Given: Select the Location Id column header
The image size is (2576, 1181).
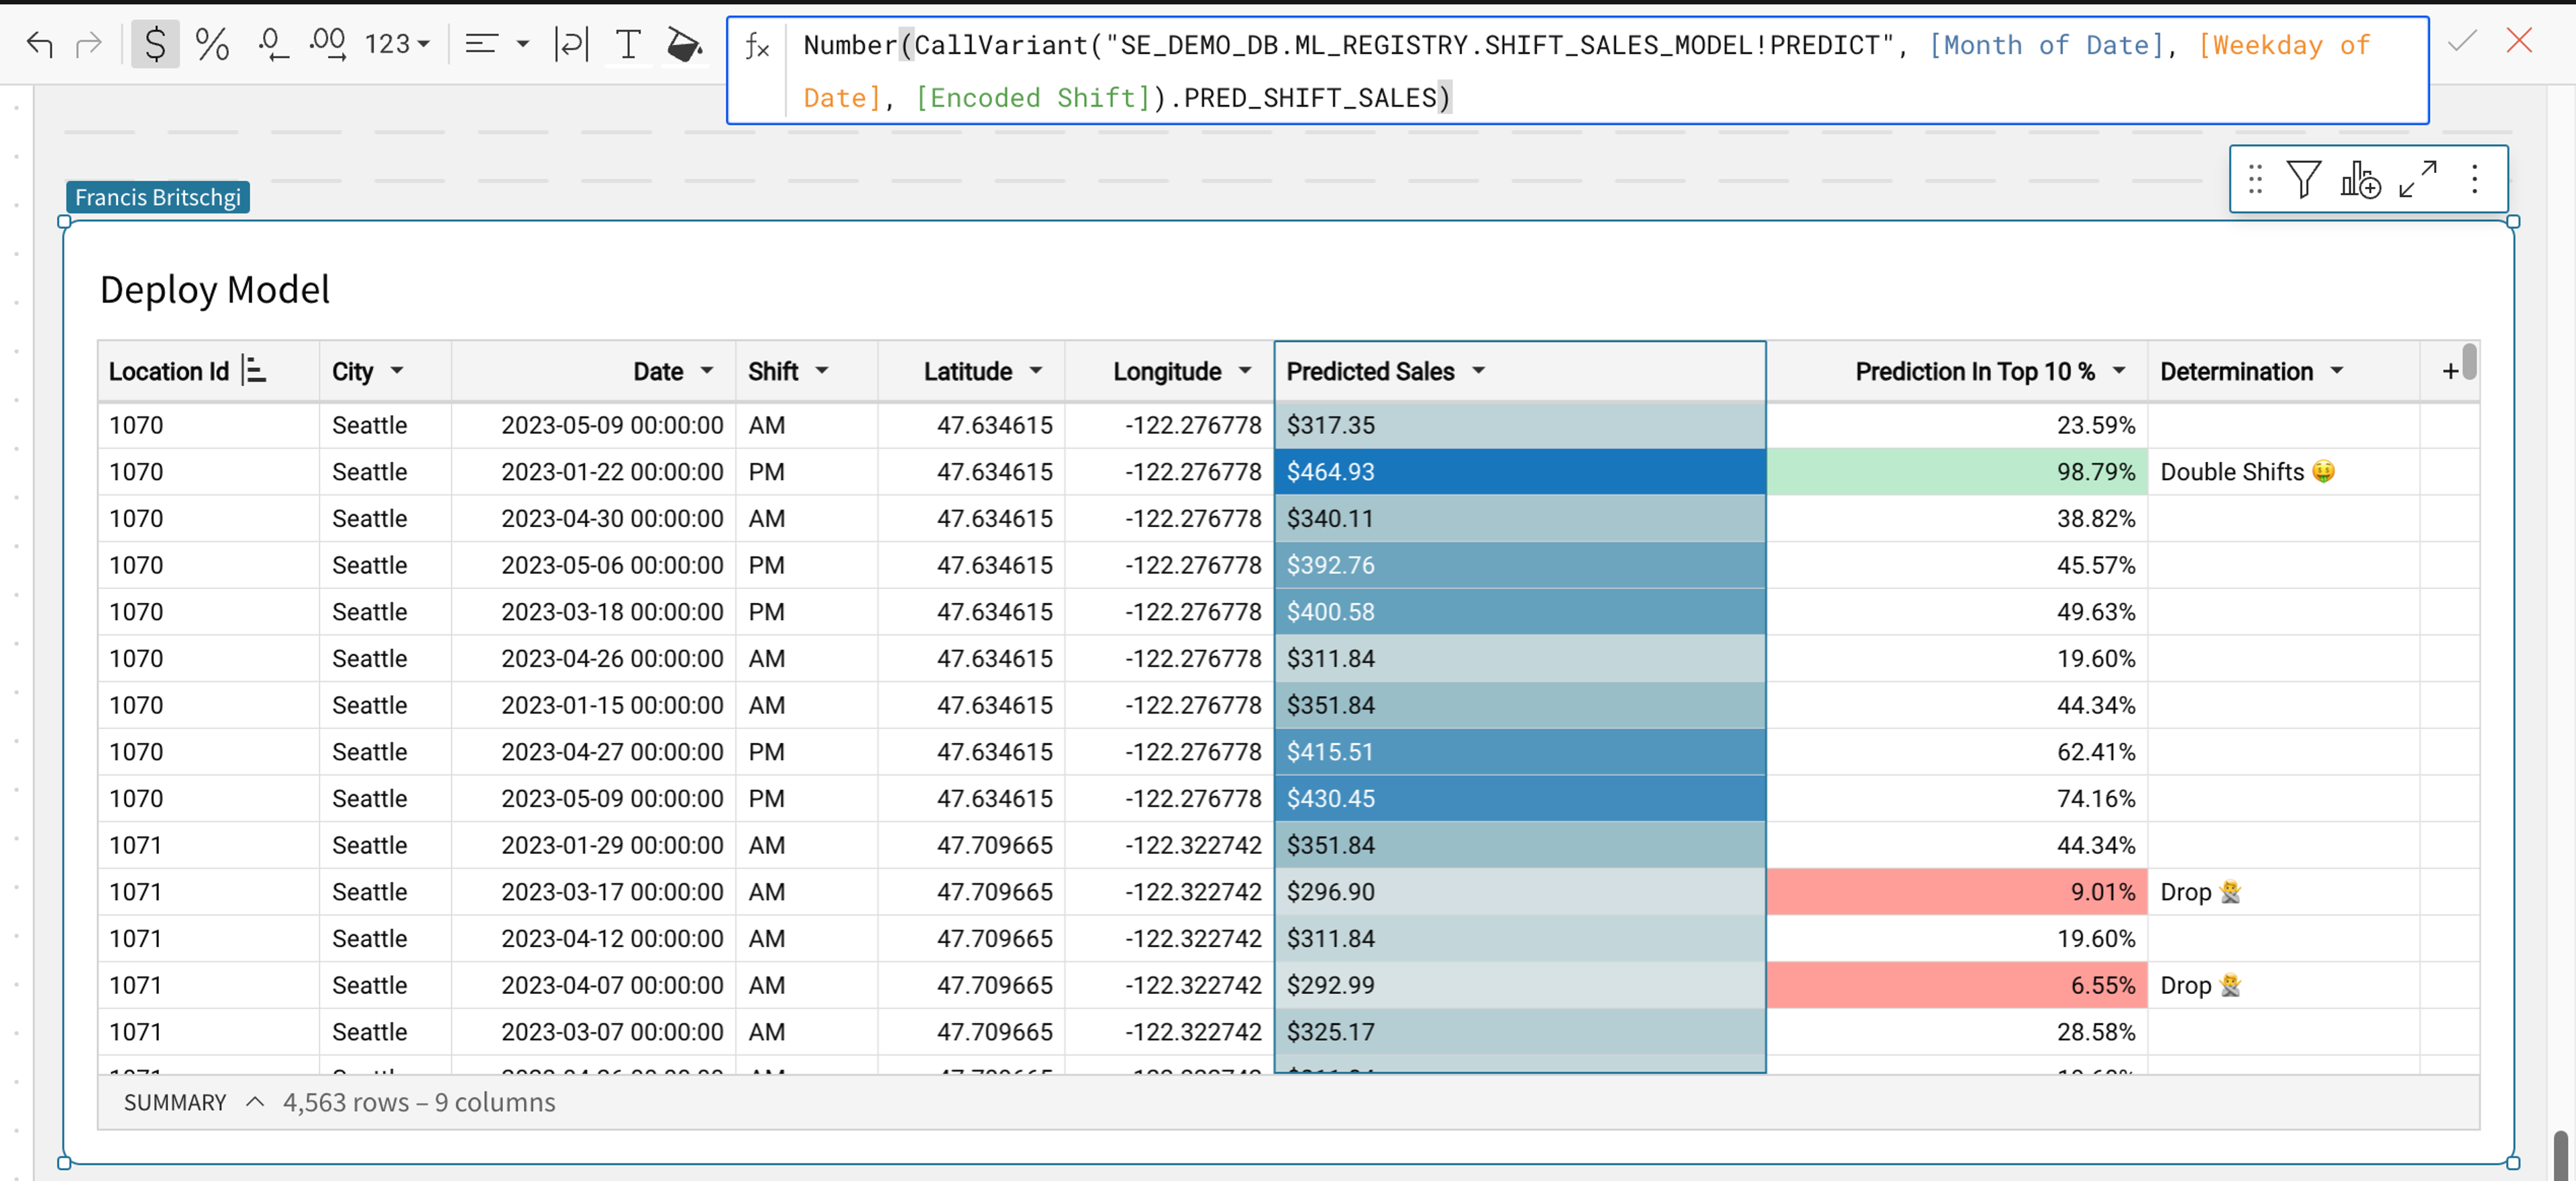Looking at the screenshot, I should pos(209,372).
